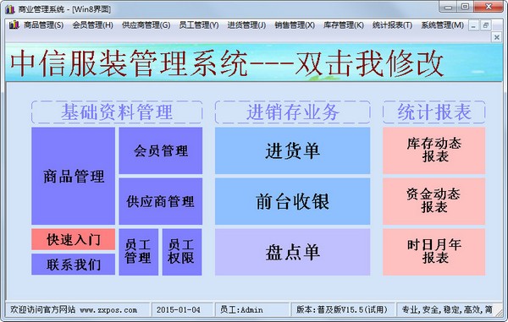Open the 供应商管理 tile
508x322 pixels.
pyautogui.click(x=161, y=201)
